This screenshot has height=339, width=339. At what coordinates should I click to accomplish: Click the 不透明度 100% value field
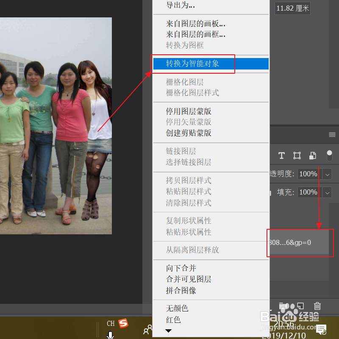(x=309, y=174)
